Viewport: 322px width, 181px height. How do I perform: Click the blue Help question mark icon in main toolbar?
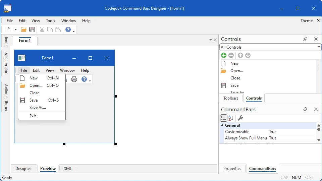pyautogui.click(x=68, y=29)
